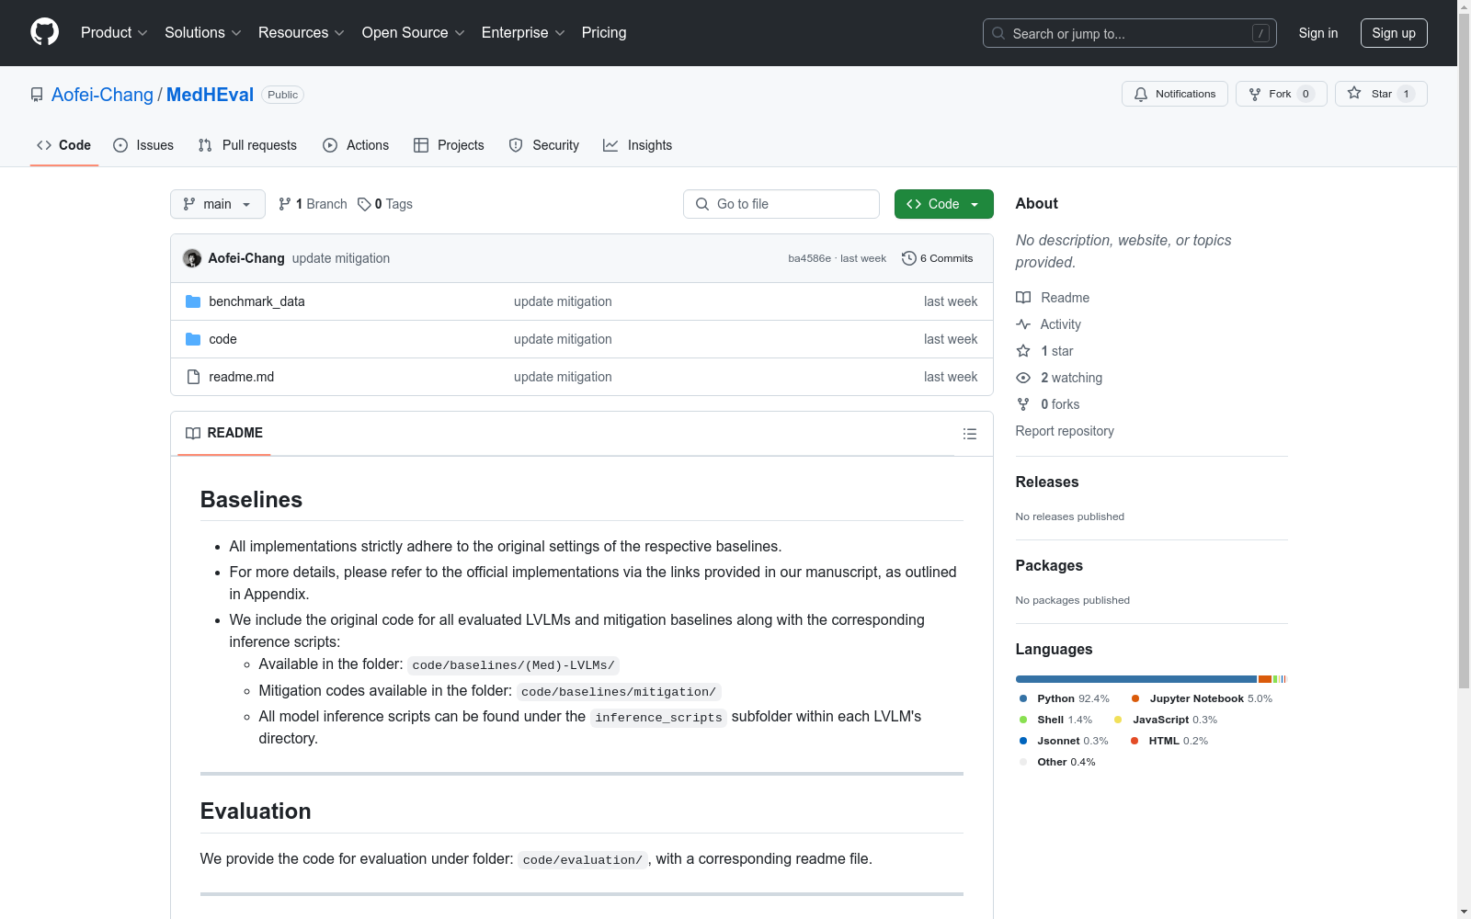Click the Go to file input
Viewport: 1471px width, 919px height.
781,204
